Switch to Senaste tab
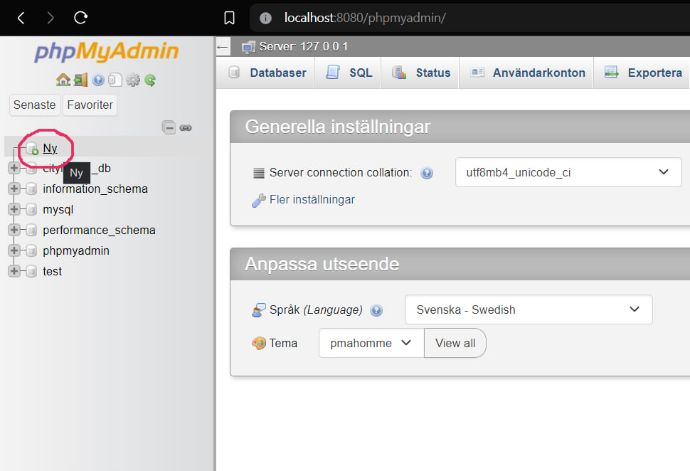The width and height of the screenshot is (690, 471). (34, 105)
